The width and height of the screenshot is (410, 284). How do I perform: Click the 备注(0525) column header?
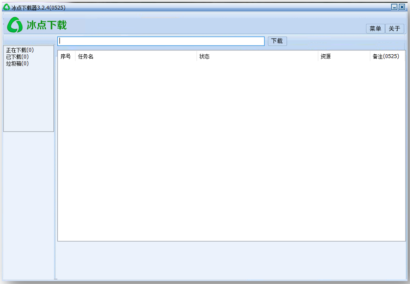coord(386,57)
